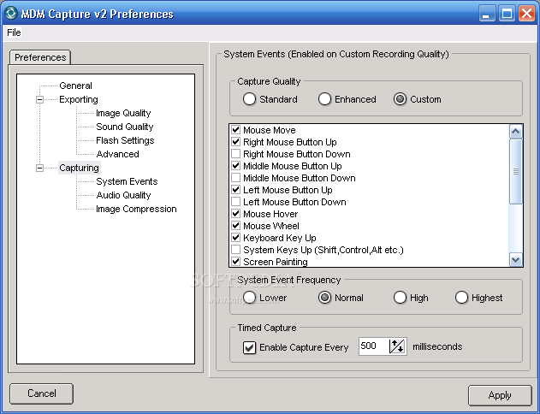Click the events list scroll down arrow
This screenshot has width=540, height=414.
click(515, 260)
